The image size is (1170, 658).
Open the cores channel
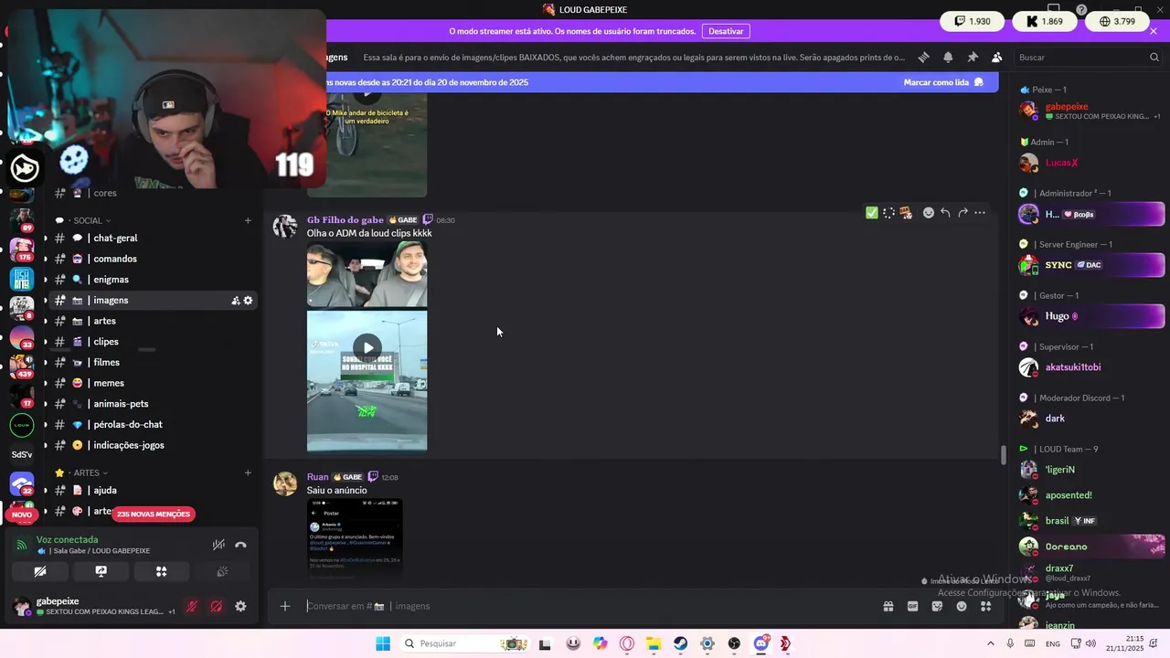154,193
